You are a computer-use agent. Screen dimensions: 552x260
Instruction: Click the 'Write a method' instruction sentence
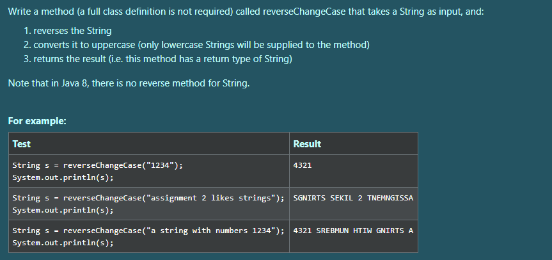246,12
